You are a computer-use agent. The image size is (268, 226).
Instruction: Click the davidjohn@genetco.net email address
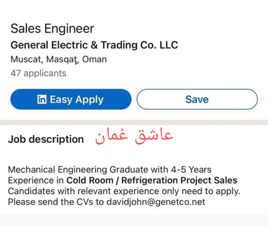coord(156,202)
